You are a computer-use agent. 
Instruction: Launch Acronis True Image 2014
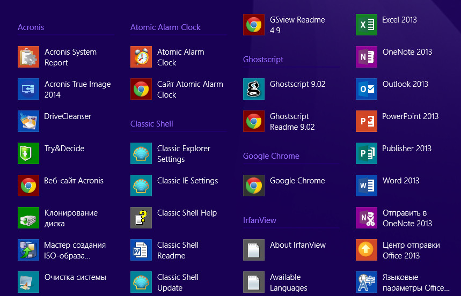28,89
